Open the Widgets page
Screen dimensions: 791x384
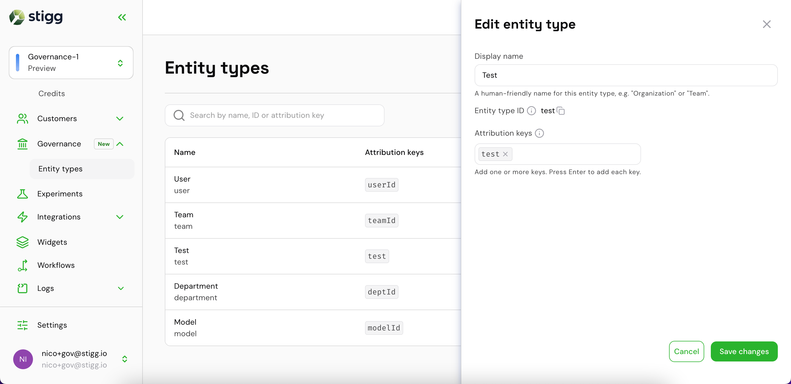pyautogui.click(x=52, y=242)
